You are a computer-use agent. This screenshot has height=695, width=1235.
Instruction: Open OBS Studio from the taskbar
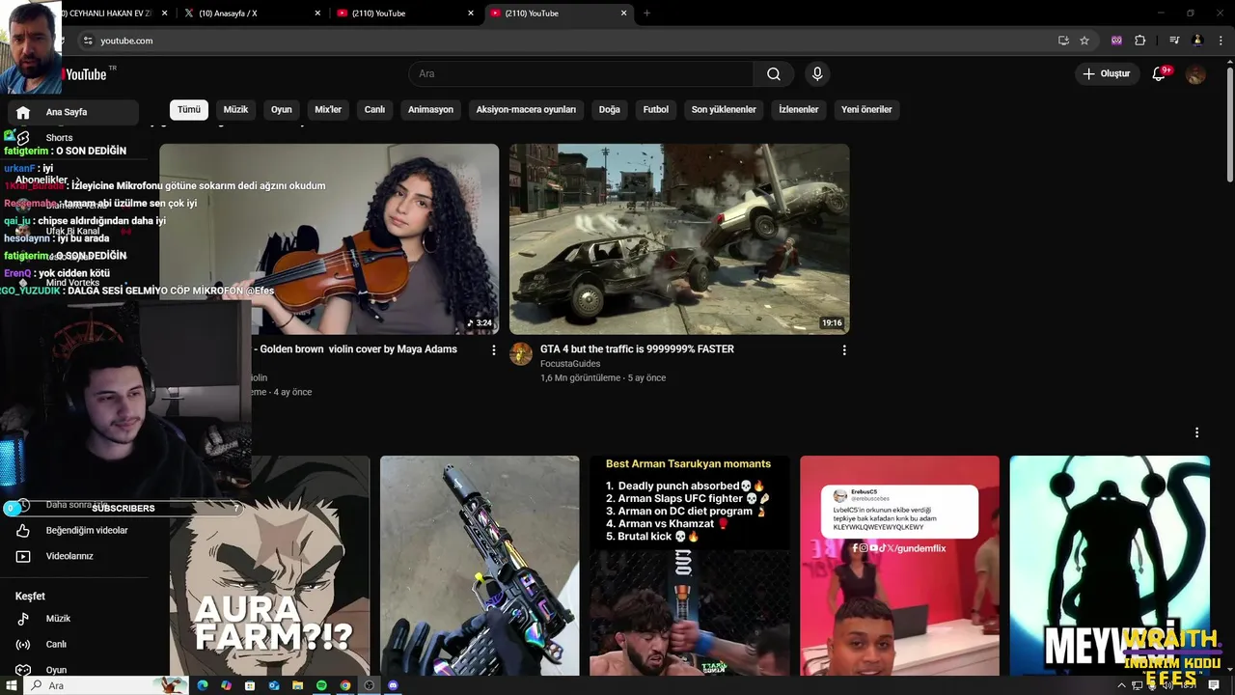[369, 685]
